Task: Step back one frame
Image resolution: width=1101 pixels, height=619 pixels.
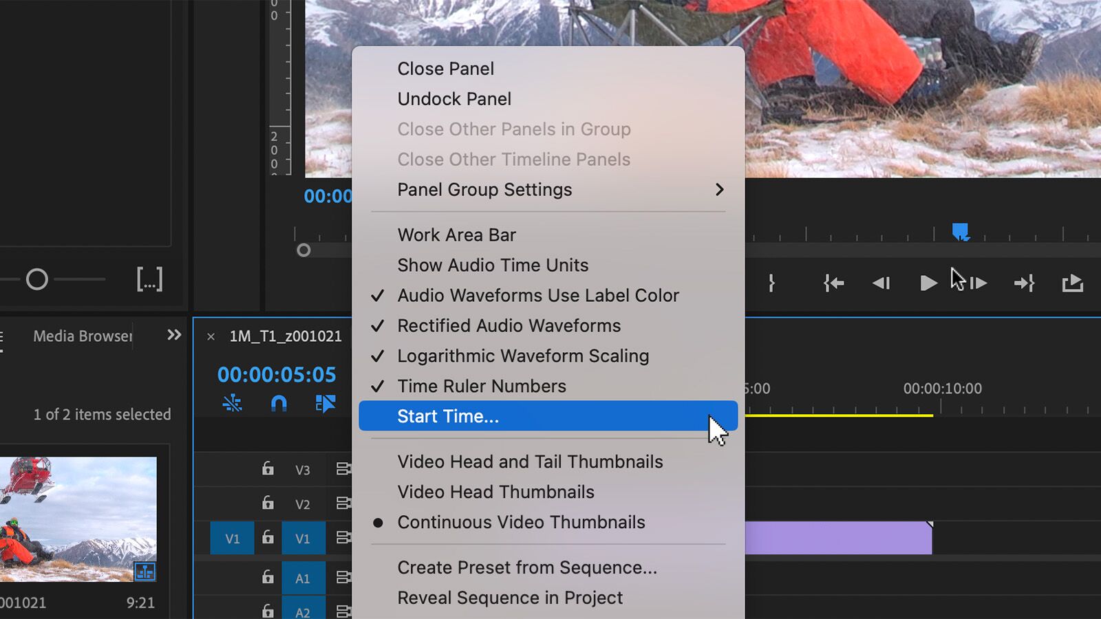Action: (x=881, y=283)
